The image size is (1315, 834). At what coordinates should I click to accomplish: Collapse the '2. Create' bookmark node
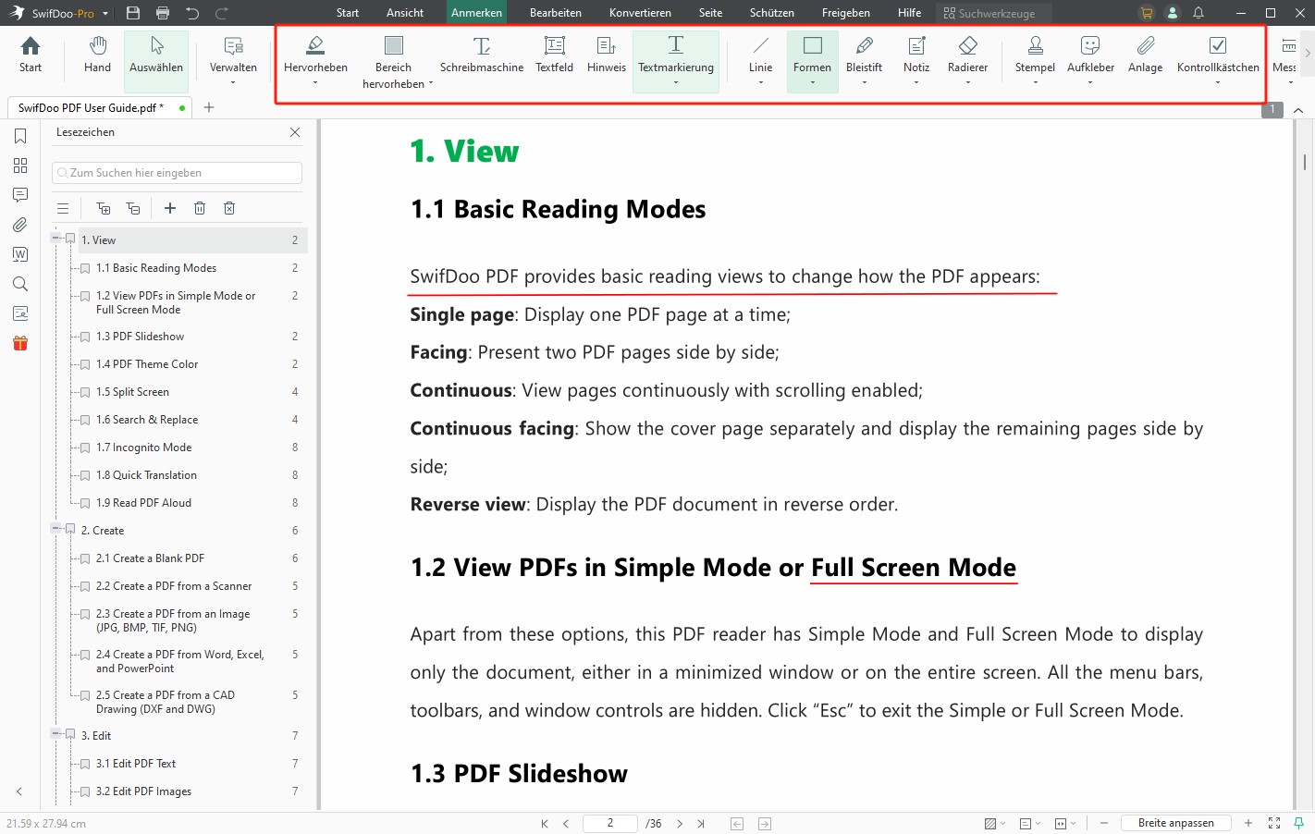(55, 529)
